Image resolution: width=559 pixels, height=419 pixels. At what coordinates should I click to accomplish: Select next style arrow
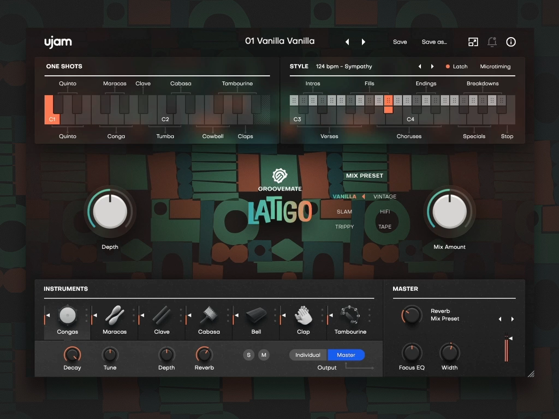[432, 67]
